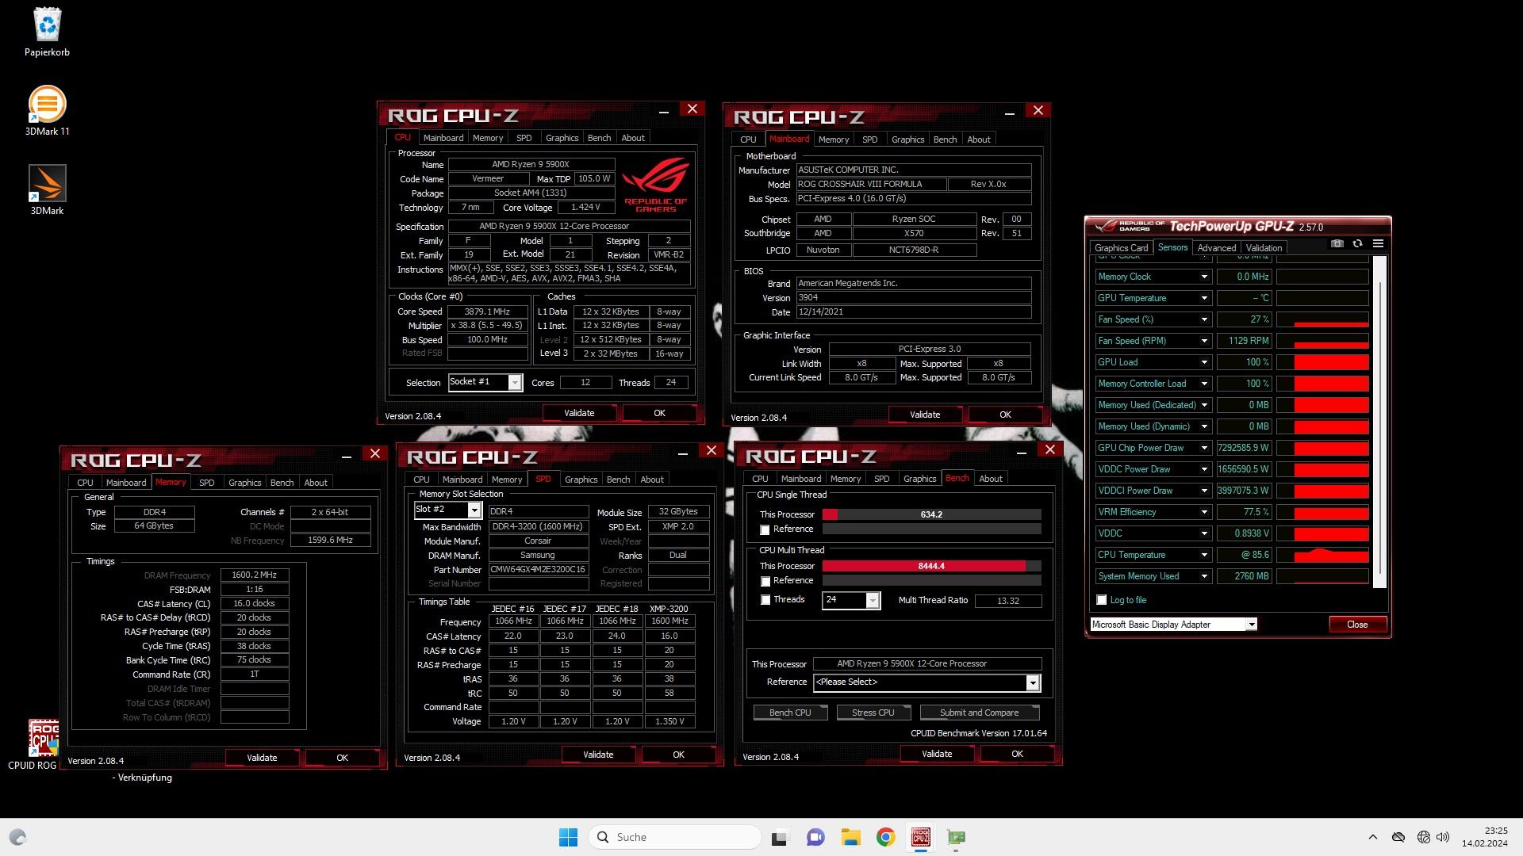Open the network globe tray icon
This screenshot has width=1523, height=856.
point(1424,837)
